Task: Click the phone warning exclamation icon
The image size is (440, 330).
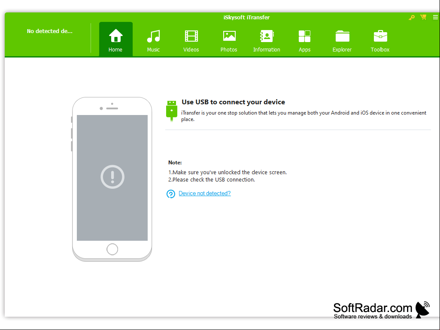Action: point(112,177)
